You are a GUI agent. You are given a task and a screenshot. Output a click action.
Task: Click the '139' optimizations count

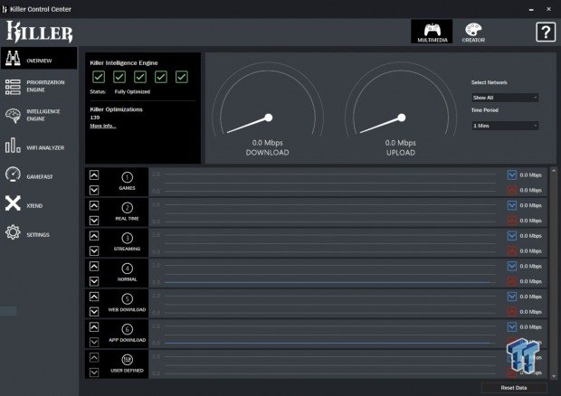tap(95, 118)
